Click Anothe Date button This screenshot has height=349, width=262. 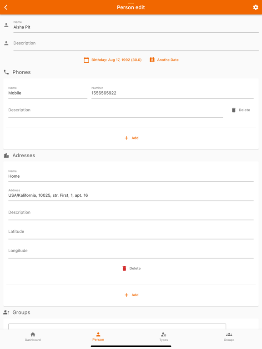164,60
